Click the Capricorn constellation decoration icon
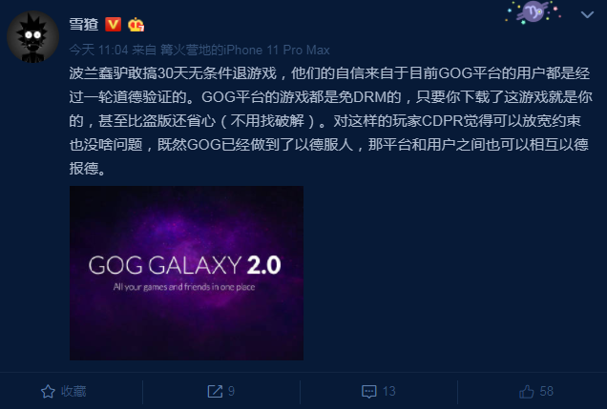Viewport: 607px width, 409px height. (x=534, y=12)
